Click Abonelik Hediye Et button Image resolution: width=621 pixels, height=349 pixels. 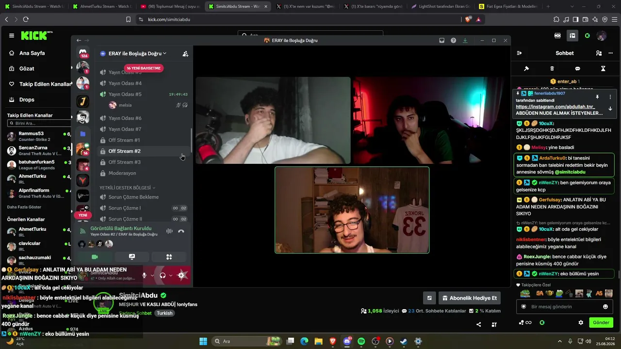(469, 298)
